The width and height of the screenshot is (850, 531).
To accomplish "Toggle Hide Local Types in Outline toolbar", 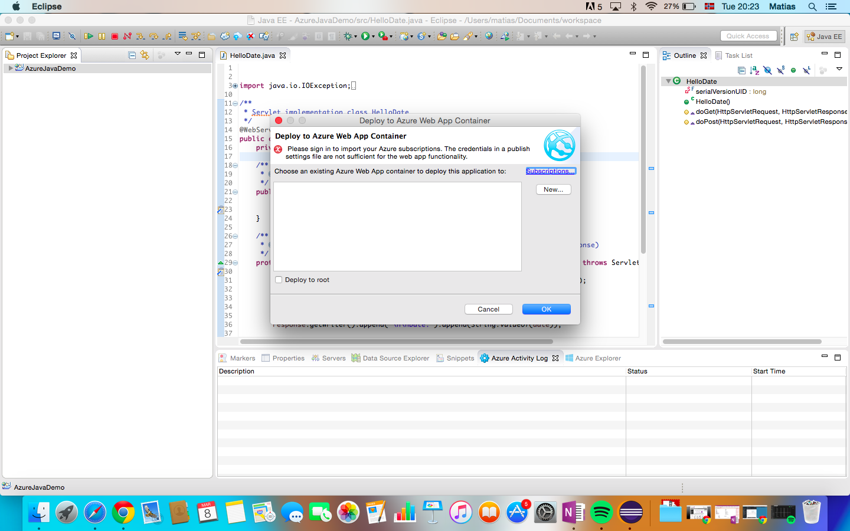I will pyautogui.click(x=806, y=70).
